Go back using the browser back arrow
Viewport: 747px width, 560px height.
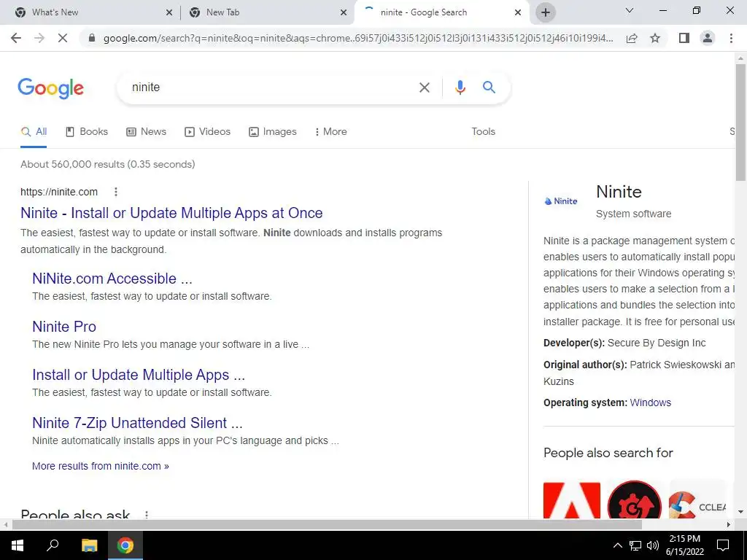16,38
